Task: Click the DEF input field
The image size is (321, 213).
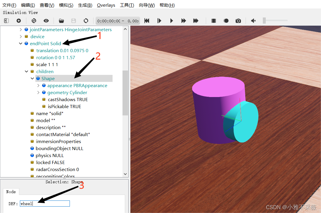Action: click(x=45, y=204)
